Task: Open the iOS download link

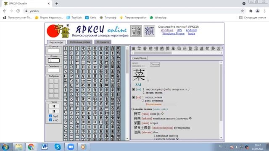Action: pos(179,30)
